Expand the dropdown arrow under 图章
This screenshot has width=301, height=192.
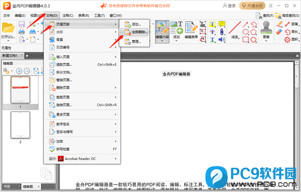(266, 41)
